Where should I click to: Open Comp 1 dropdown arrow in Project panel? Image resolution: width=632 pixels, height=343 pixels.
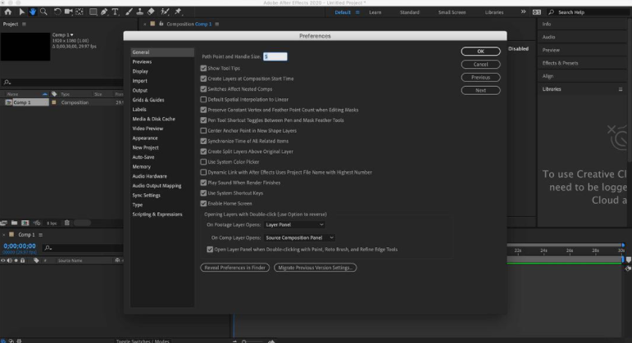[x=72, y=35]
